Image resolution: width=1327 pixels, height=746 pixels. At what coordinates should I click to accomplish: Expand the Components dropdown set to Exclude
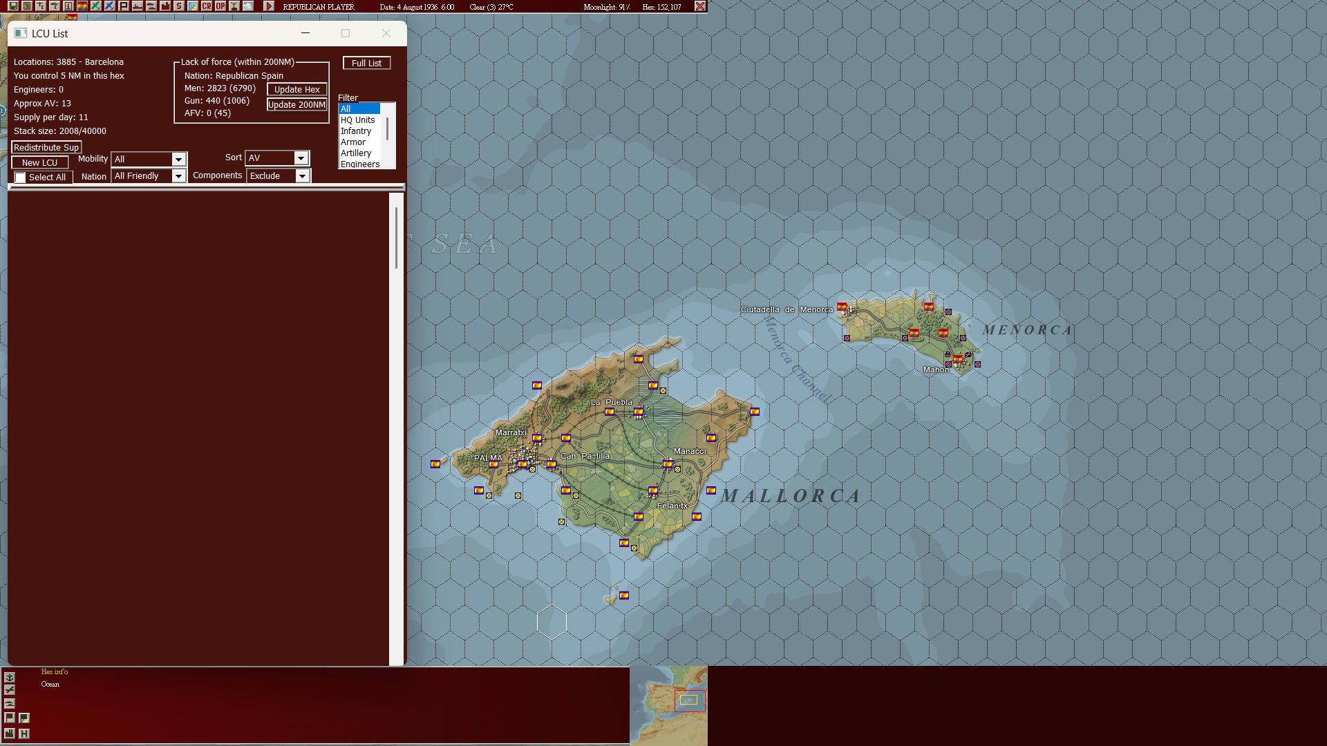pos(302,175)
